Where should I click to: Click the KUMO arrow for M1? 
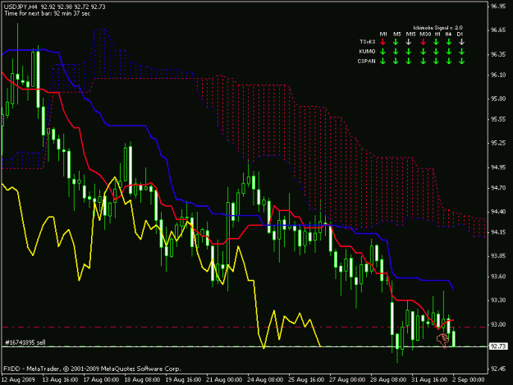382,52
